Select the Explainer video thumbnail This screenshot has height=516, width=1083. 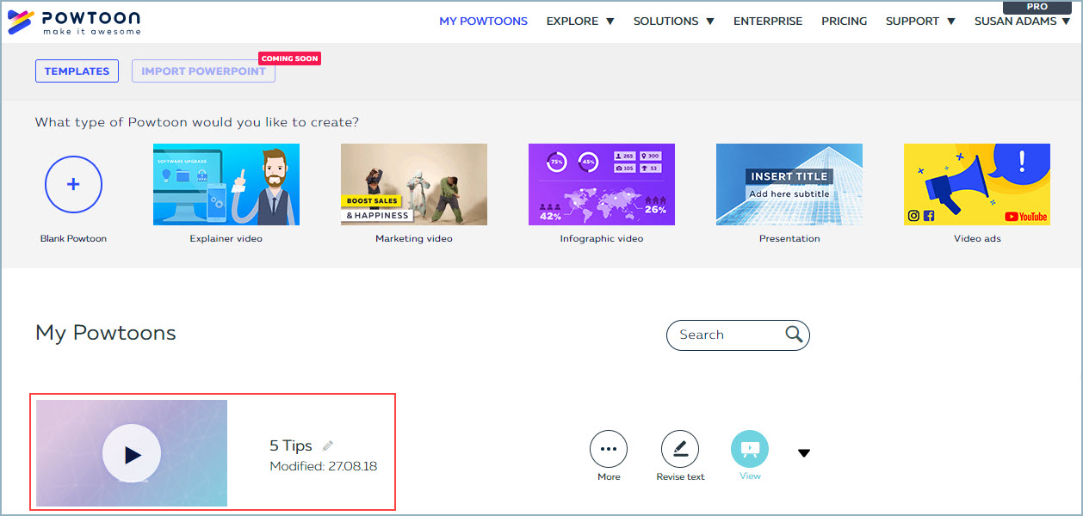tap(226, 184)
